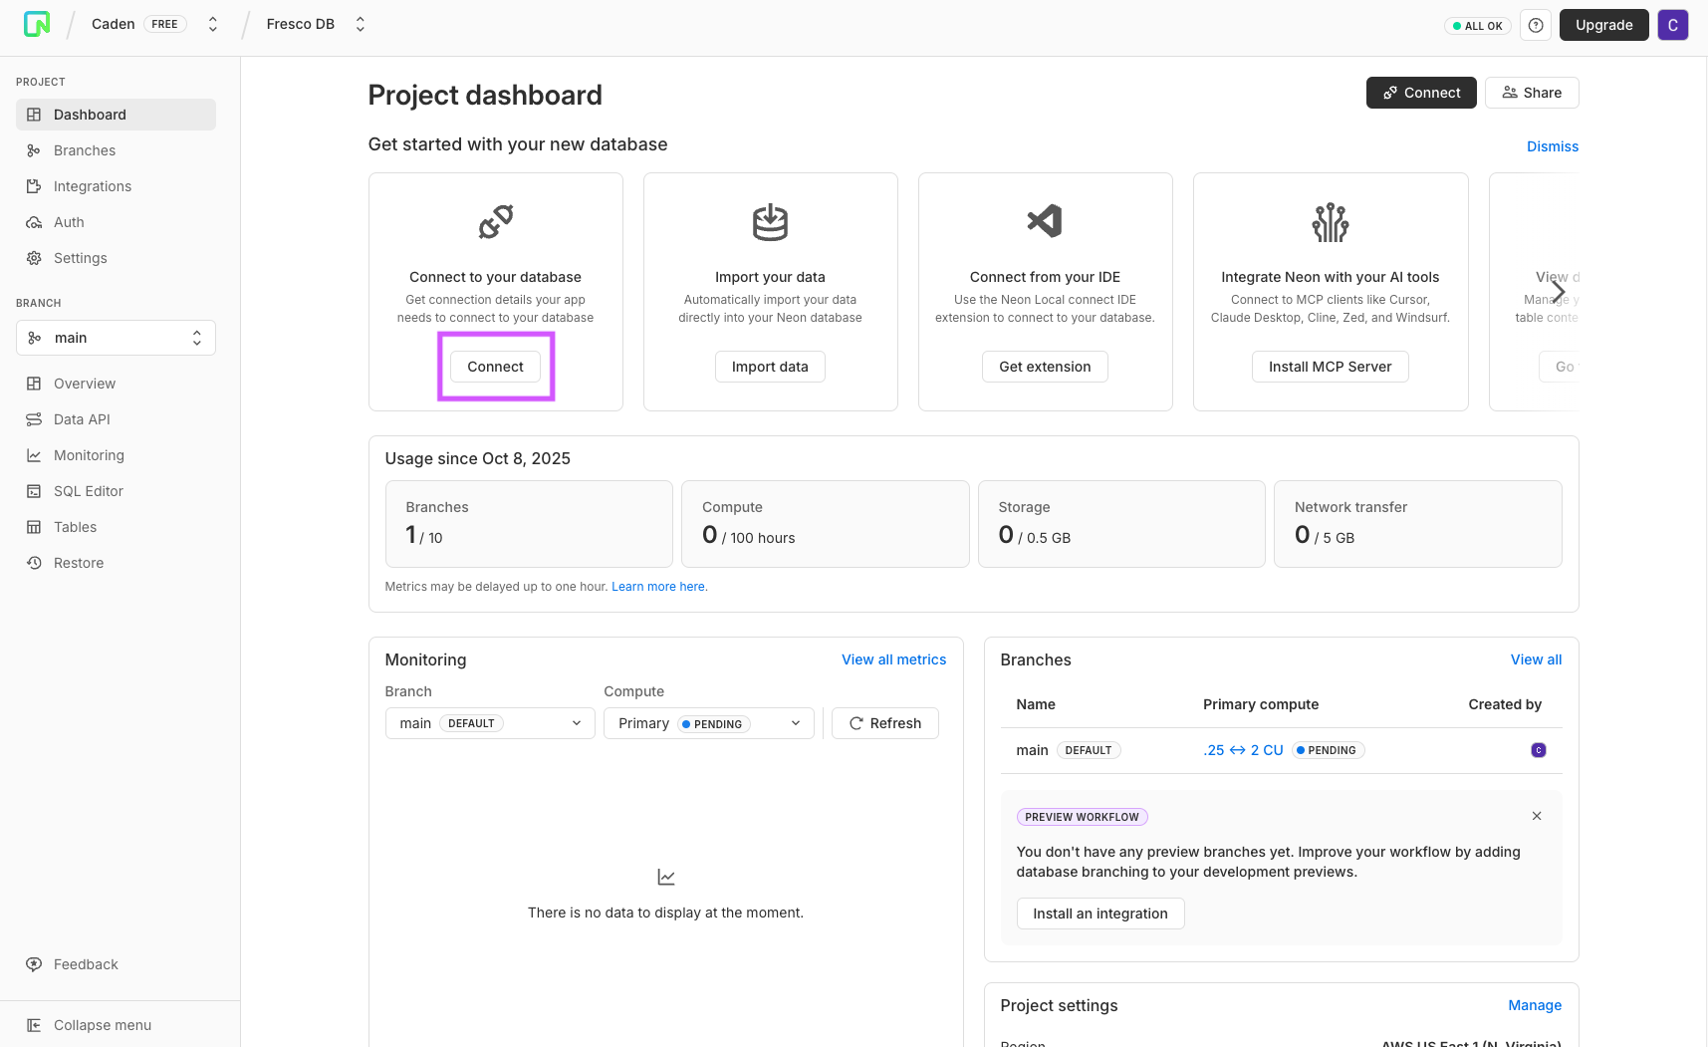Open the Primary compute dropdown
The width and height of the screenshot is (1708, 1047).
tap(708, 723)
